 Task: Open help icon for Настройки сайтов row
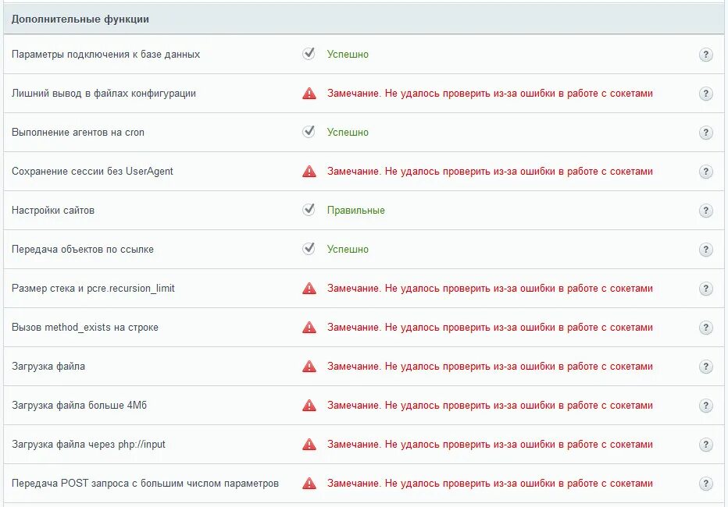click(705, 211)
